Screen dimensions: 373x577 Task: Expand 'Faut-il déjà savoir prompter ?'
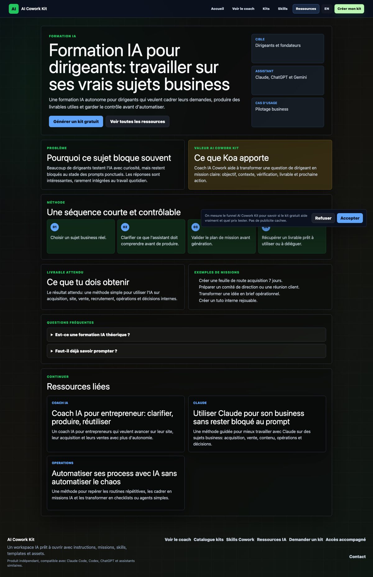186,351
